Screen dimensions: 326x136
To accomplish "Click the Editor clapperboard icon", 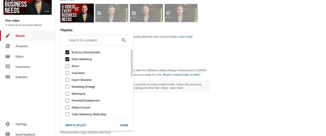I will pos(8,56).
